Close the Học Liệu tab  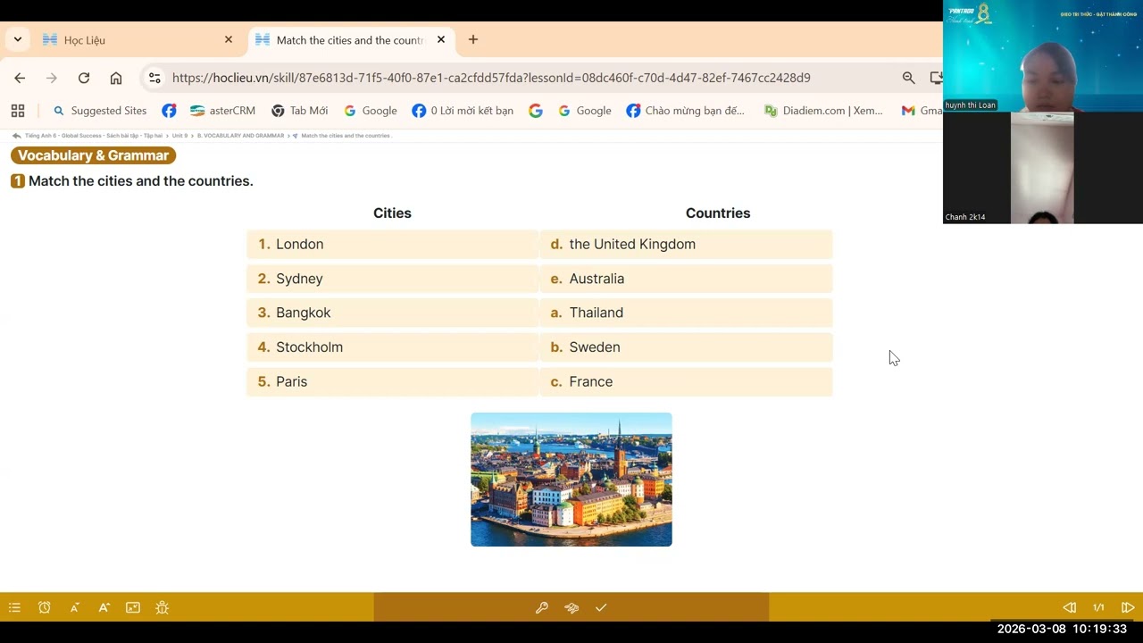[x=229, y=39]
